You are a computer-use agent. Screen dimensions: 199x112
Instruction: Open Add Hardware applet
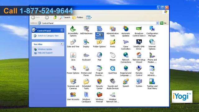[x=86, y=30]
